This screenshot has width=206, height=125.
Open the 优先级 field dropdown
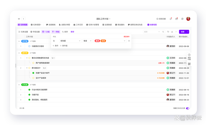click(70, 41)
